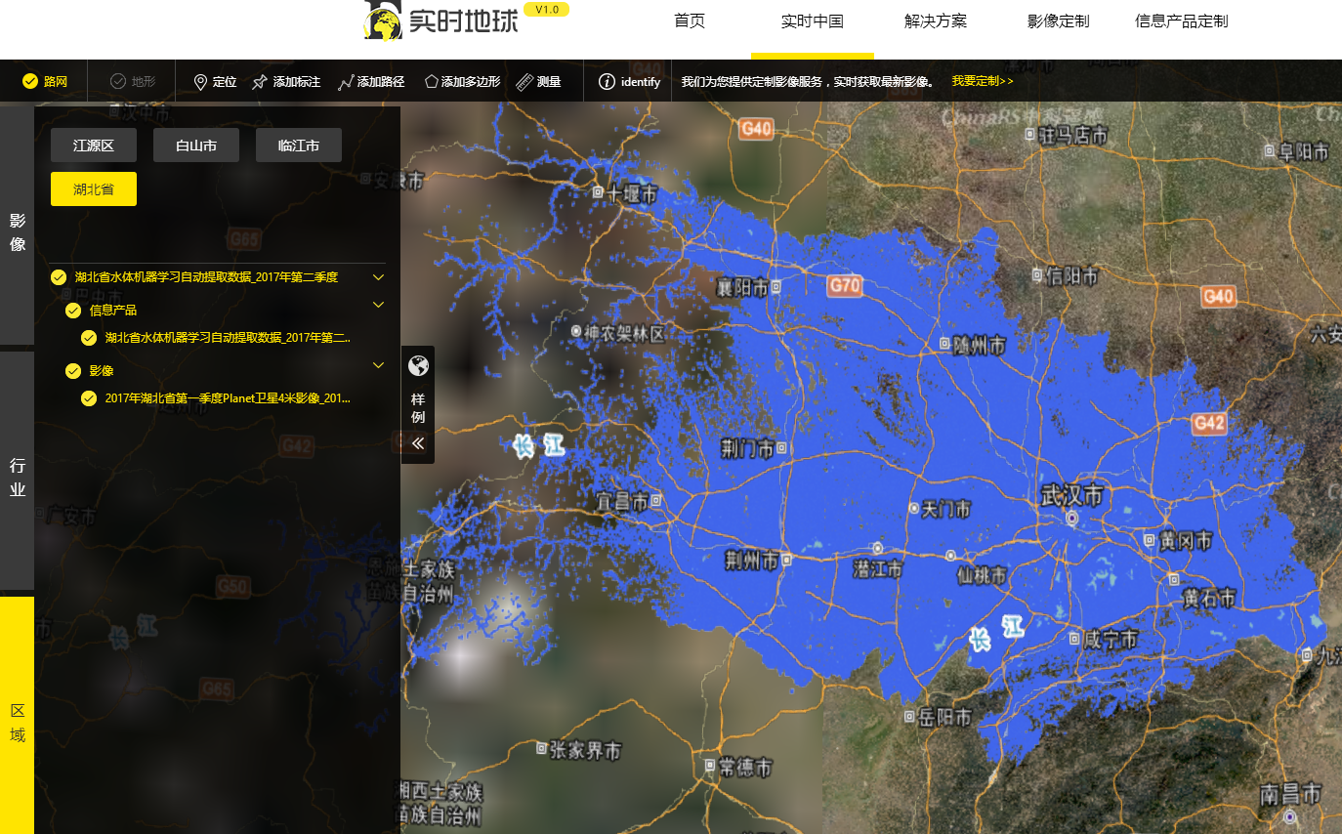Open the 首页 nav tab

(x=690, y=21)
